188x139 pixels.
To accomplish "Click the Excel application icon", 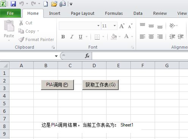I will click(x=3, y=4).
